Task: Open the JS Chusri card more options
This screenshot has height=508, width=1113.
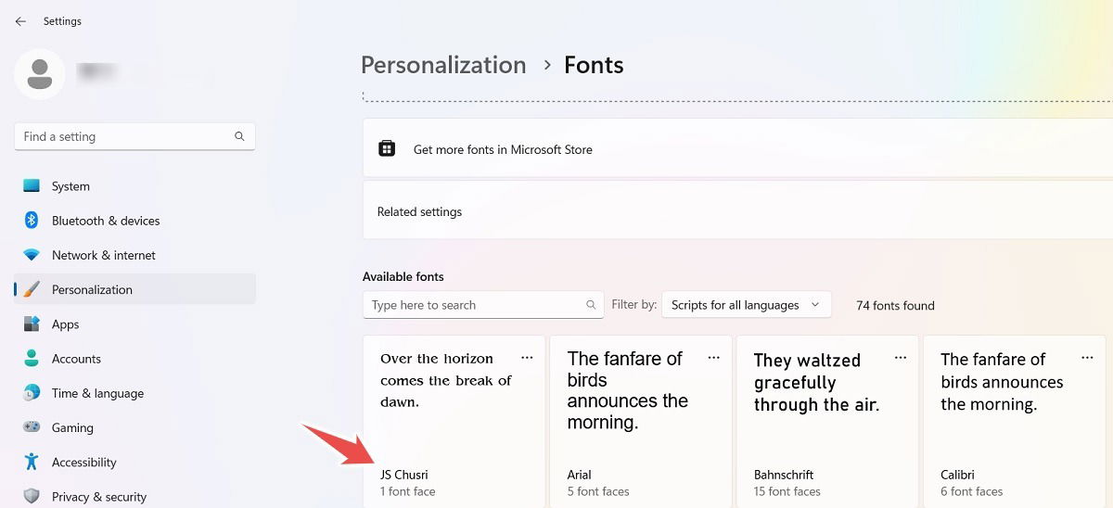Action: [x=527, y=358]
